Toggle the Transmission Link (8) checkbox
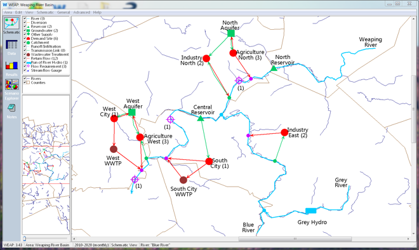Viewport: 419px width, 250px height. coord(25,51)
